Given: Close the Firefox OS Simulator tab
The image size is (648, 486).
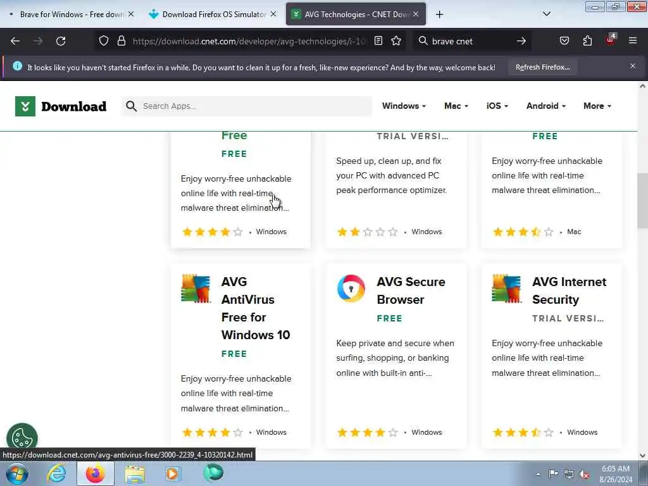Looking at the screenshot, I should (273, 15).
